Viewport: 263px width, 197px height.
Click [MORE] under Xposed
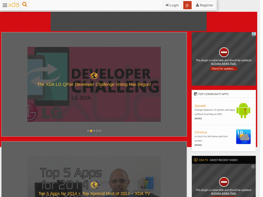[198, 119]
